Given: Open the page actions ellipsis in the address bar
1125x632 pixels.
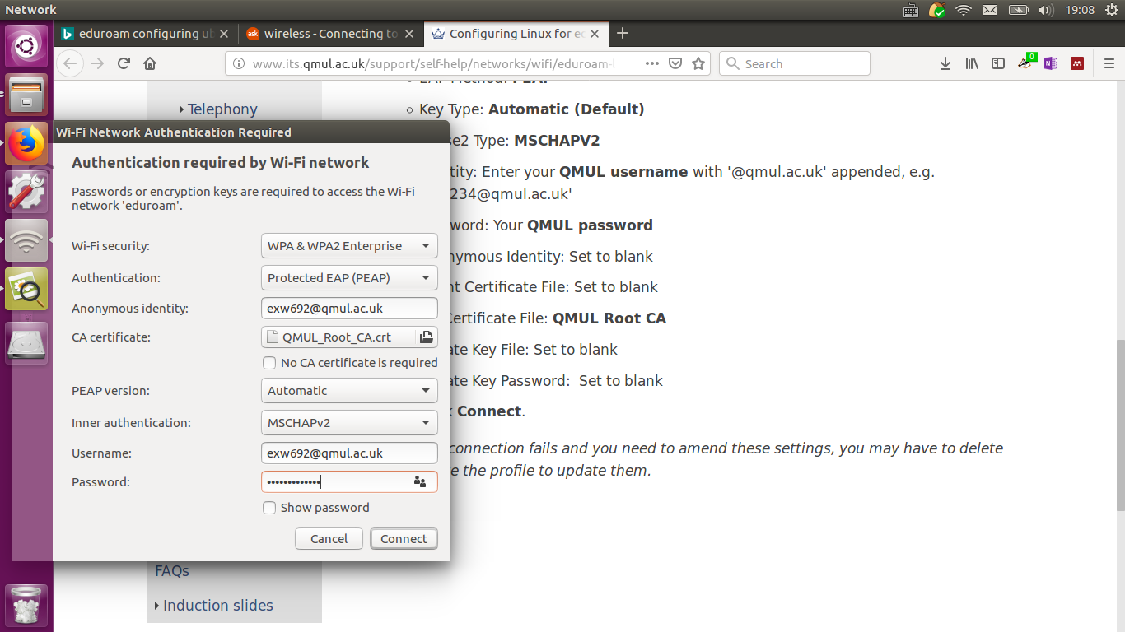Looking at the screenshot, I should [653, 63].
